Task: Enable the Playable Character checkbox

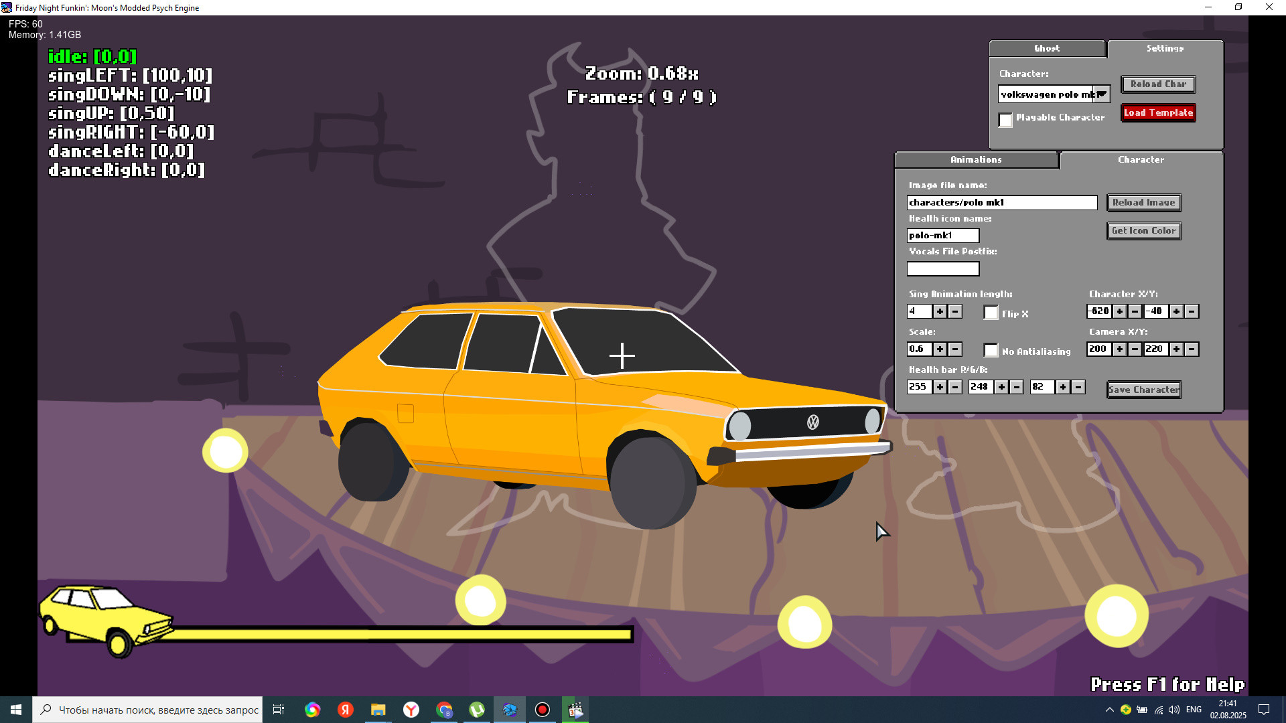Action: [1005, 120]
